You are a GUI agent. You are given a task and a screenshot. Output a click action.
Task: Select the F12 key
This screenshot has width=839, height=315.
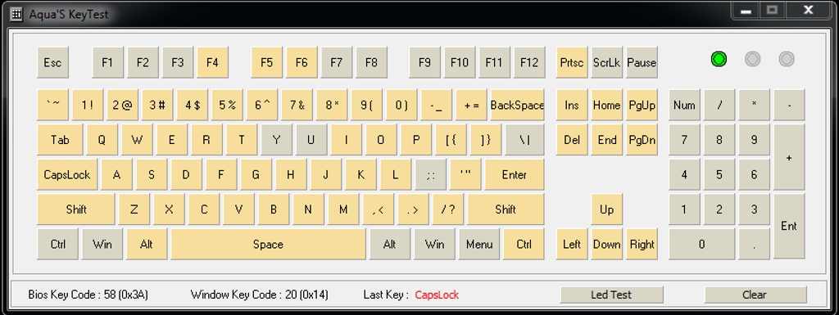coord(529,62)
